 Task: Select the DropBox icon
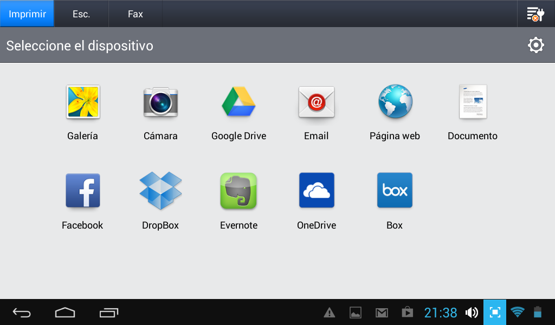(160, 190)
